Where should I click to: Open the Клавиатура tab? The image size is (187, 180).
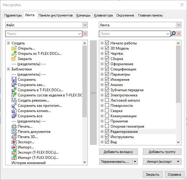click(x=103, y=15)
